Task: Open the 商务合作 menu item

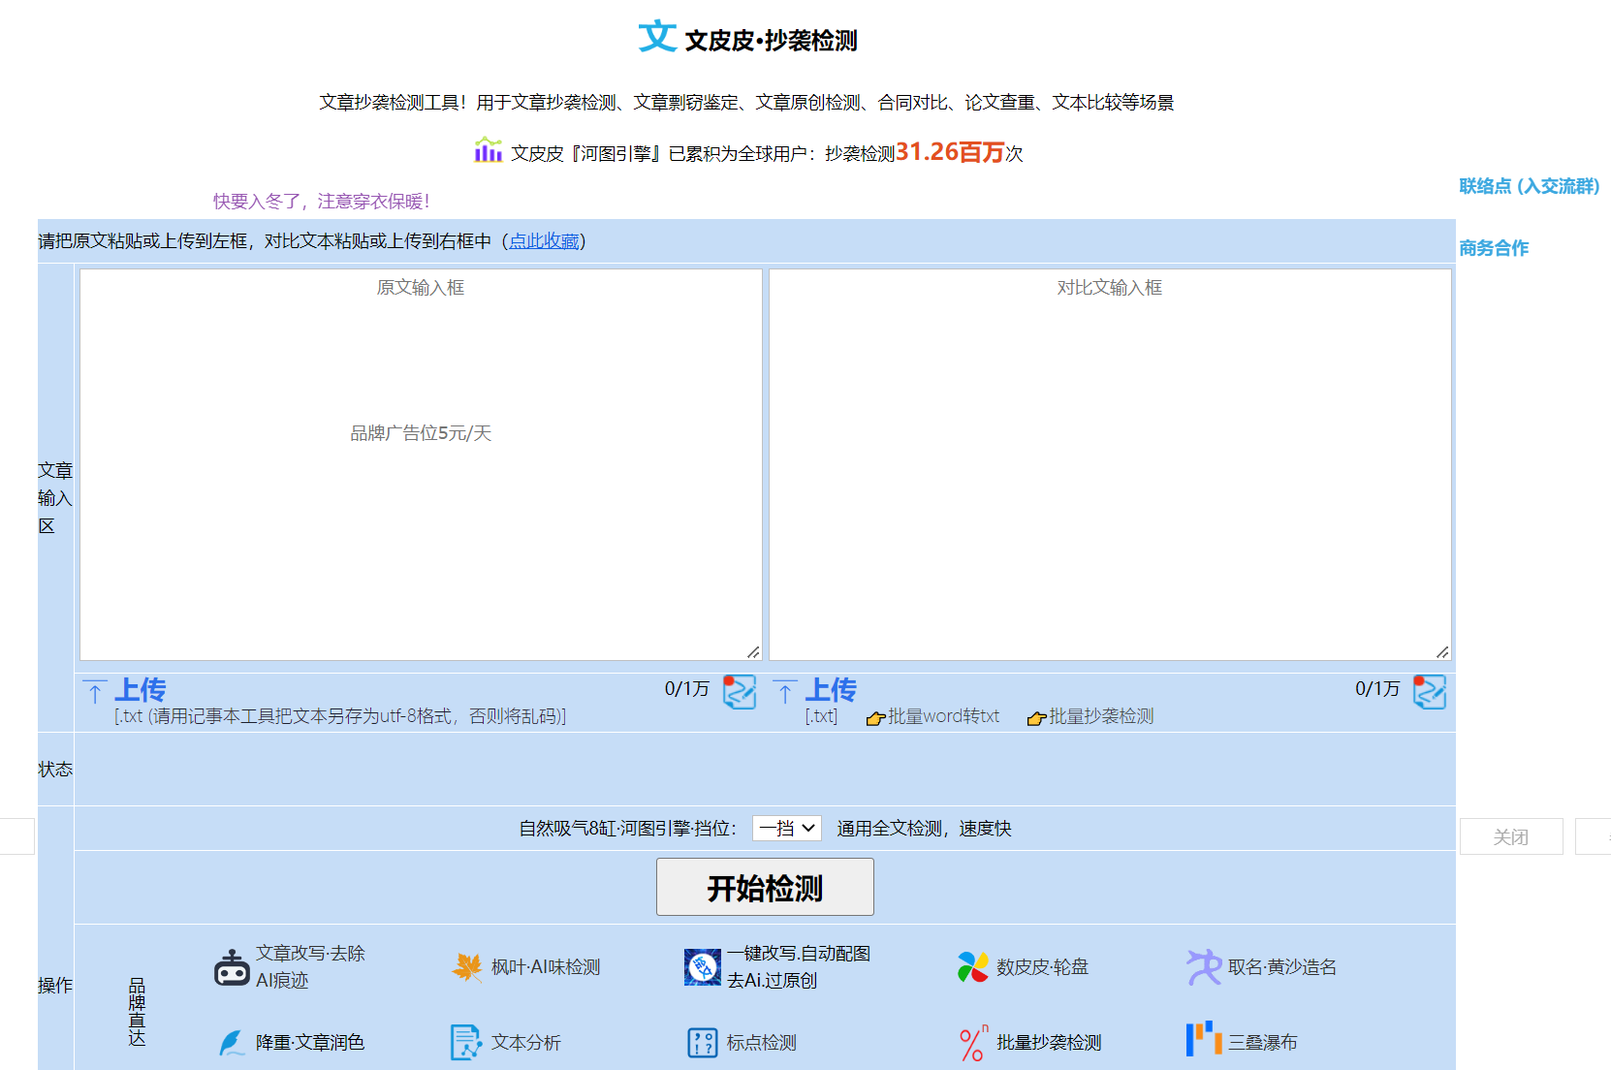Action: (1493, 248)
